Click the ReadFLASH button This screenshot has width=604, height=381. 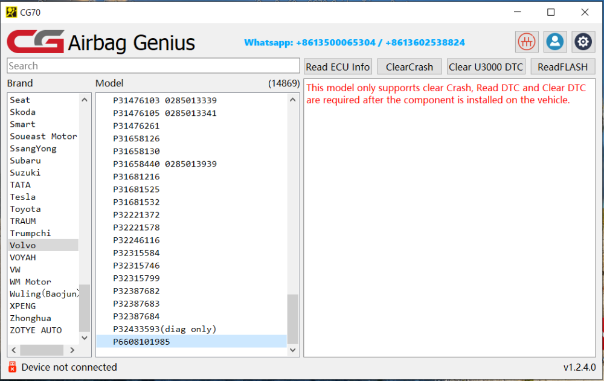click(563, 66)
